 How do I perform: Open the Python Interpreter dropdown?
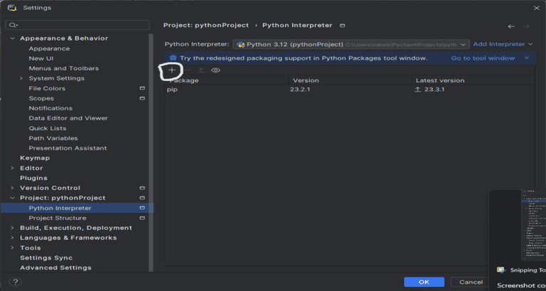351,44
